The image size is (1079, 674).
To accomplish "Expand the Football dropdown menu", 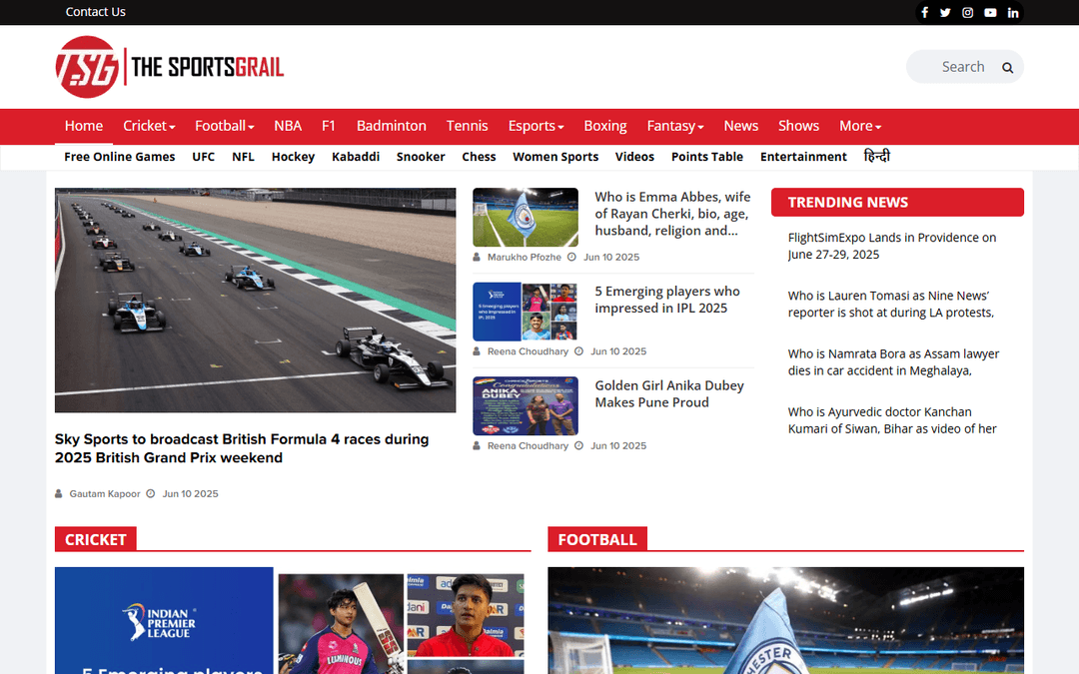I will (225, 126).
